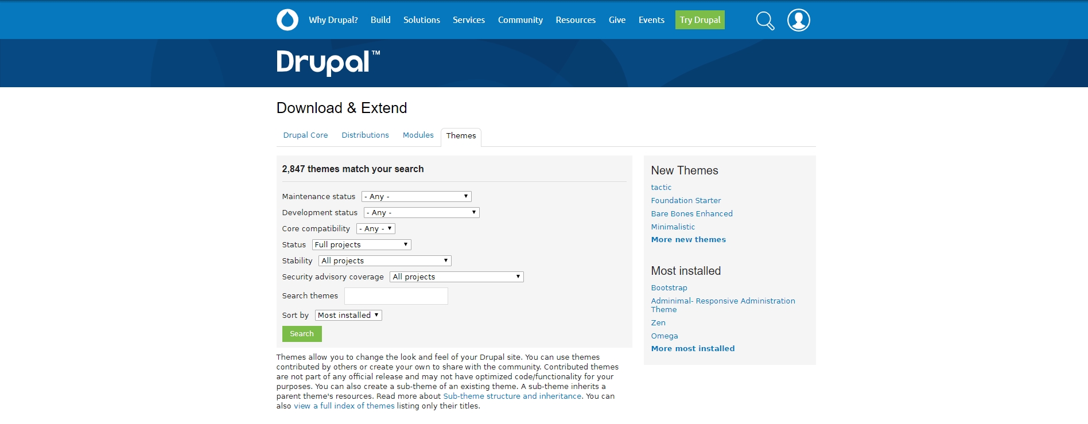The width and height of the screenshot is (1088, 424).
Task: Open the Zen theme link
Action: tap(658, 323)
